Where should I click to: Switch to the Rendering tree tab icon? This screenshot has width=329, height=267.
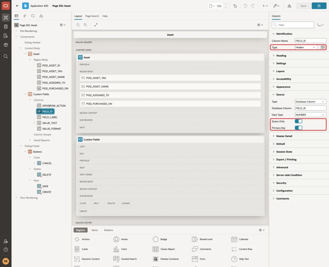point(16,16)
